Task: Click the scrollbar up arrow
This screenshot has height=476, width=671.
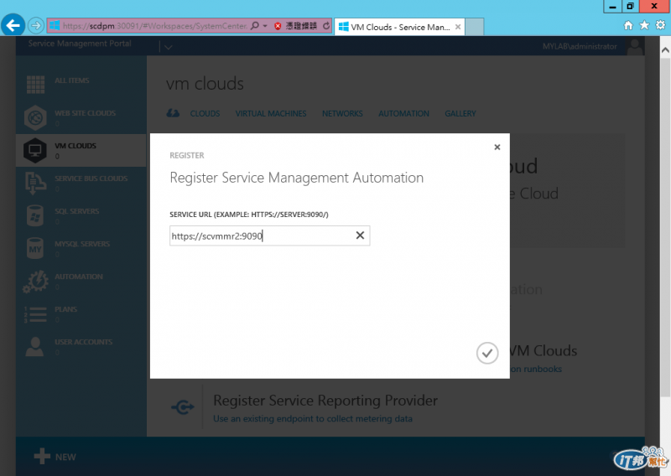Action: point(665,50)
